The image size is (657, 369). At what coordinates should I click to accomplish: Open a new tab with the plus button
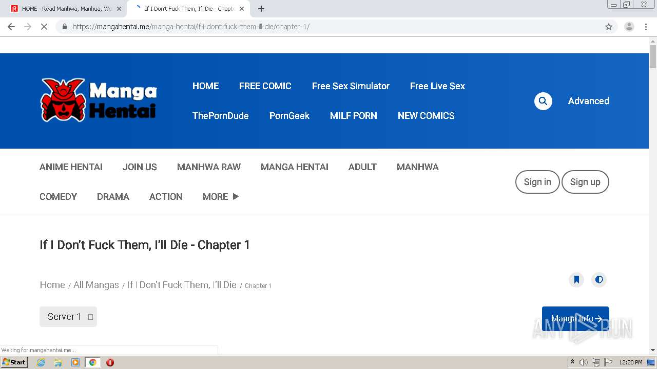(x=261, y=9)
